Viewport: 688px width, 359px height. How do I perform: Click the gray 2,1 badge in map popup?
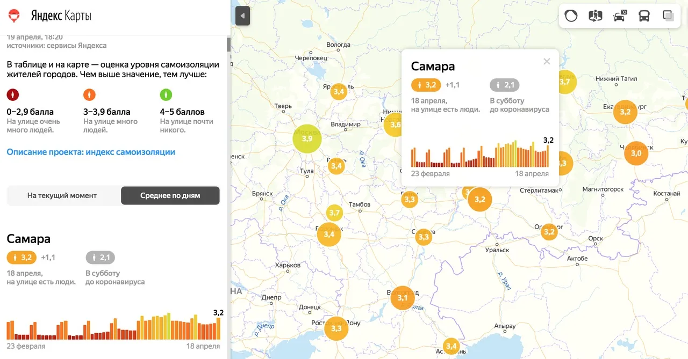click(x=505, y=85)
